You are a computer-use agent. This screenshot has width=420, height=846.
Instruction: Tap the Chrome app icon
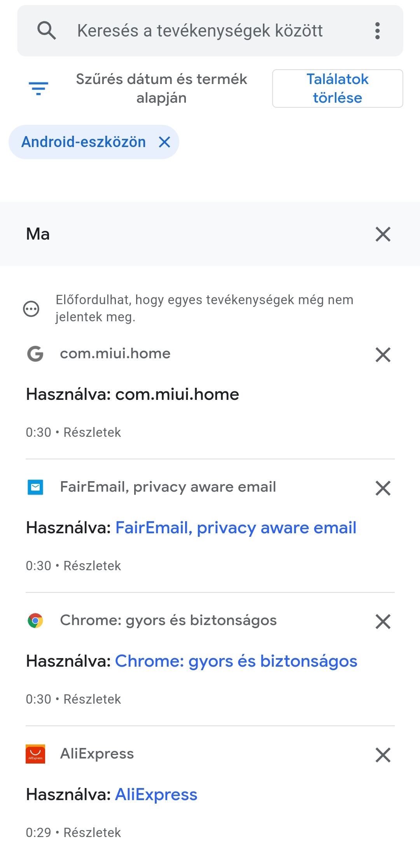[x=35, y=620]
